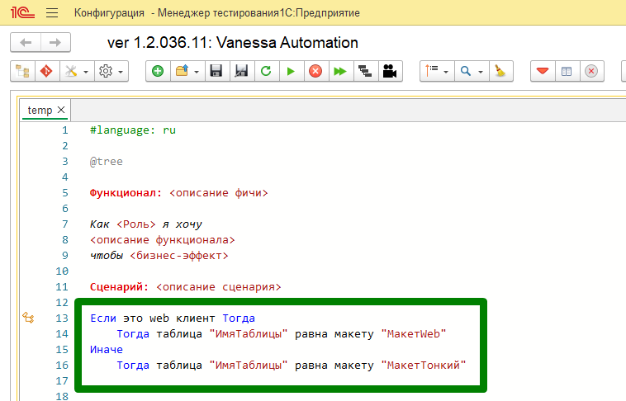626x401 pixels.
Task: Click 'Если это web клиент Тогда' line
Action: pyautogui.click(x=173, y=318)
